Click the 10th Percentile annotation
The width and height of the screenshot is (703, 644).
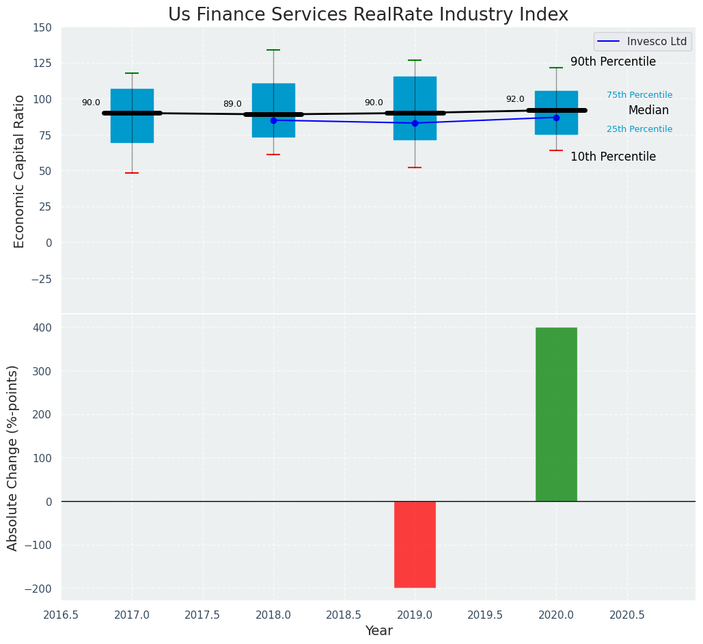(613, 157)
